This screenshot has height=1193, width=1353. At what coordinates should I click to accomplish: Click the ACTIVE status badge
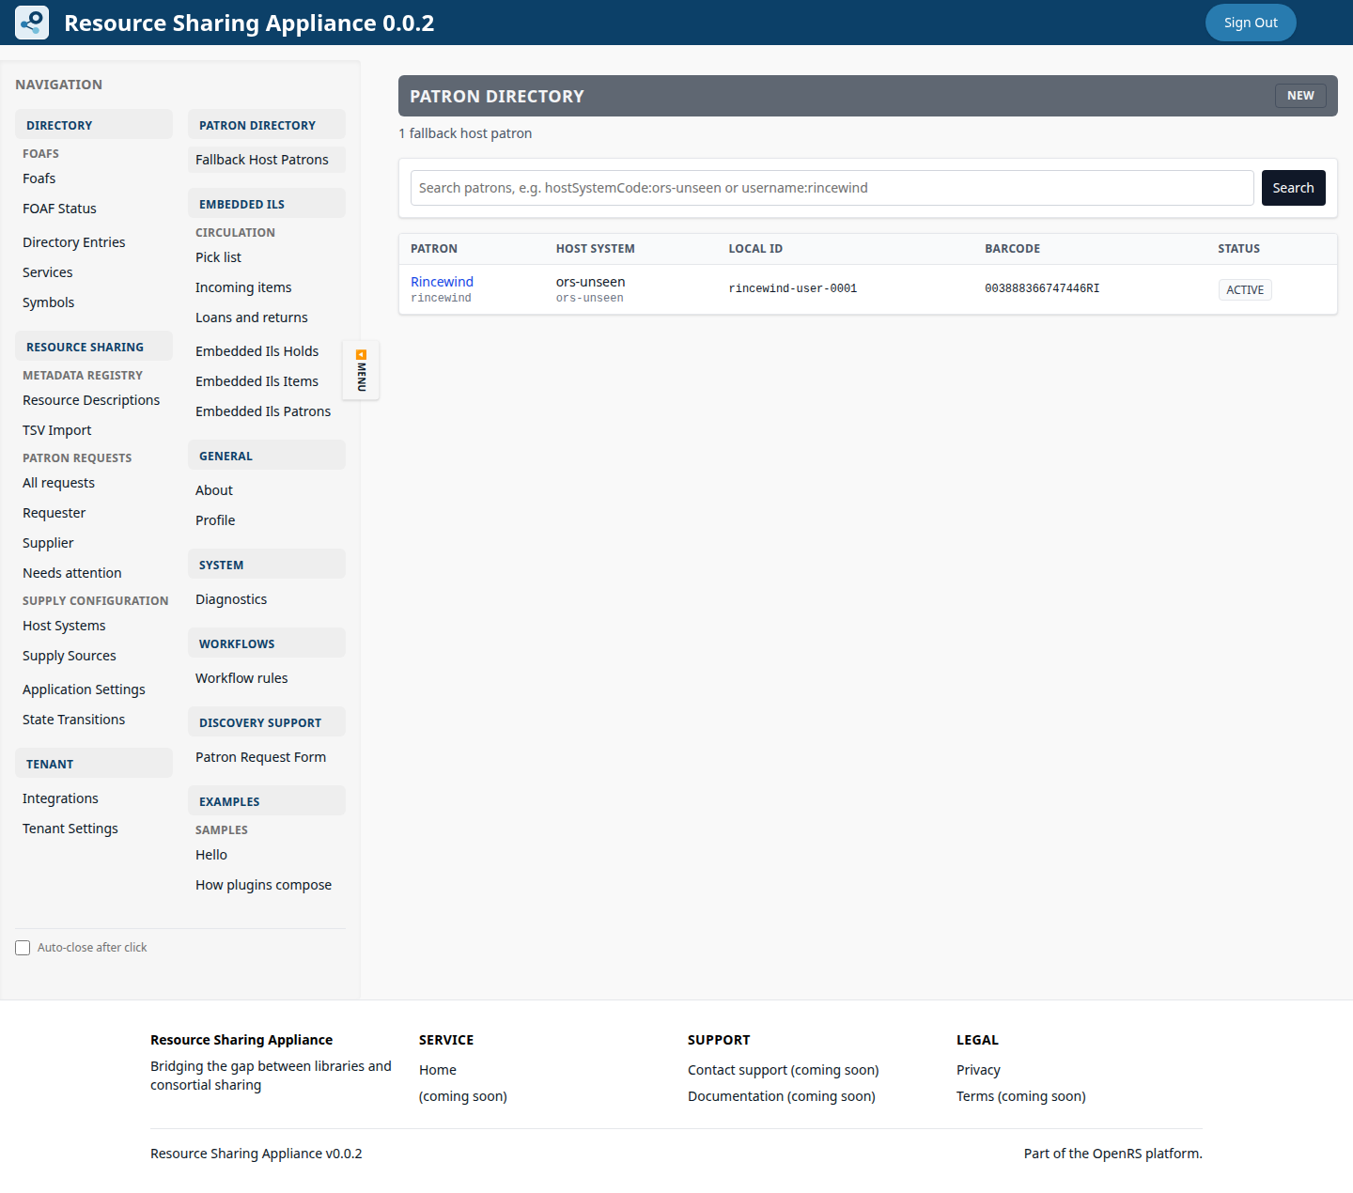pyautogui.click(x=1245, y=289)
